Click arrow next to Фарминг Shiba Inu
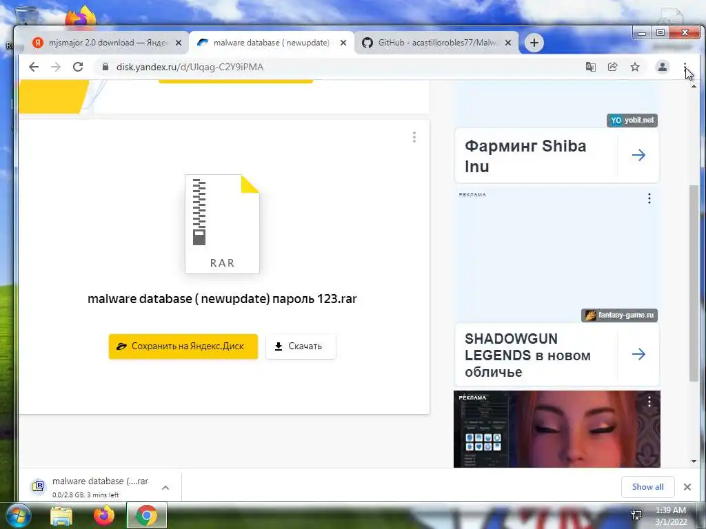 coord(638,156)
